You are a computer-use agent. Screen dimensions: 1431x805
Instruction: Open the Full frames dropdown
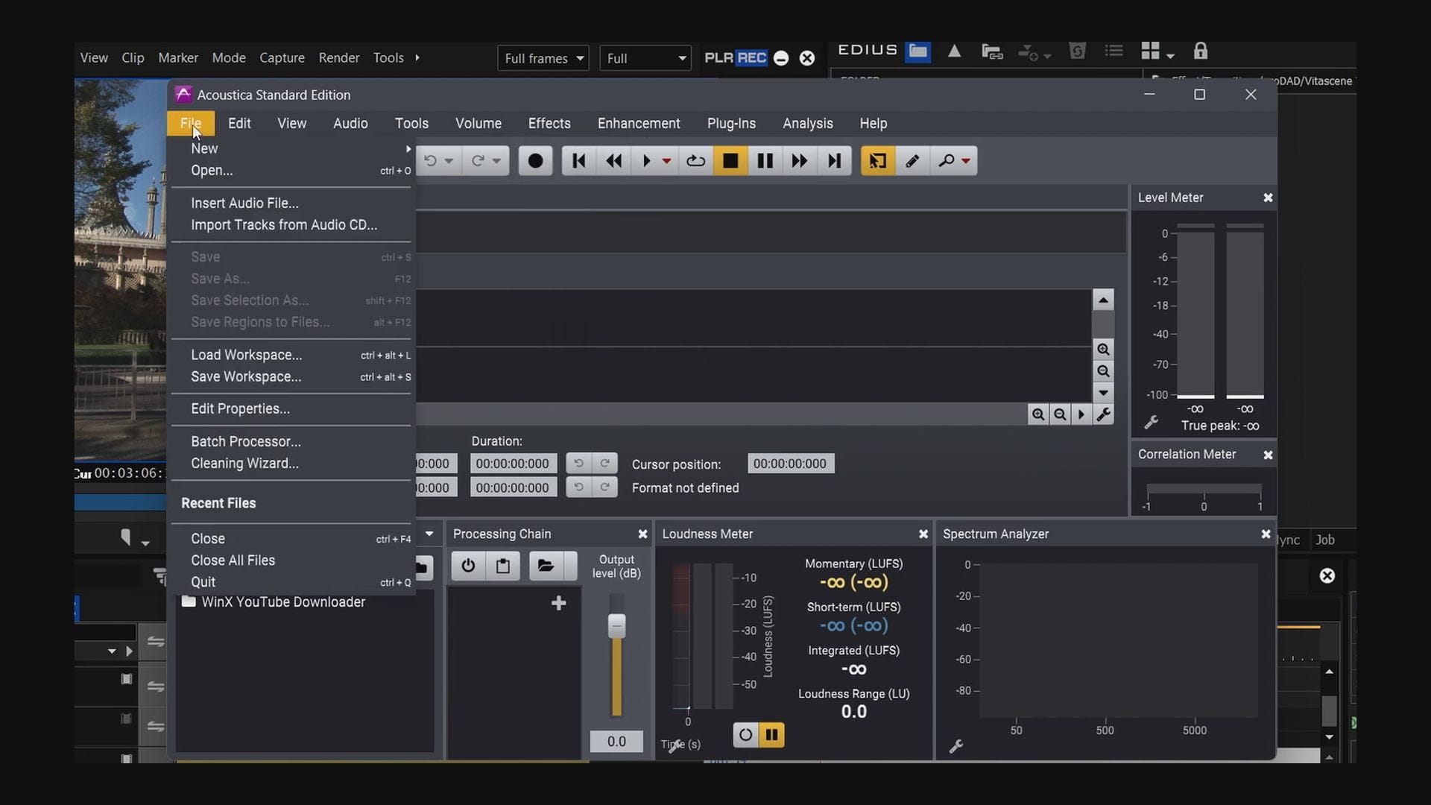point(543,58)
